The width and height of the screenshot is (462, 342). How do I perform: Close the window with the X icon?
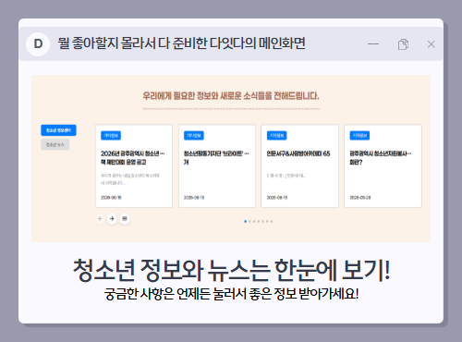(432, 44)
